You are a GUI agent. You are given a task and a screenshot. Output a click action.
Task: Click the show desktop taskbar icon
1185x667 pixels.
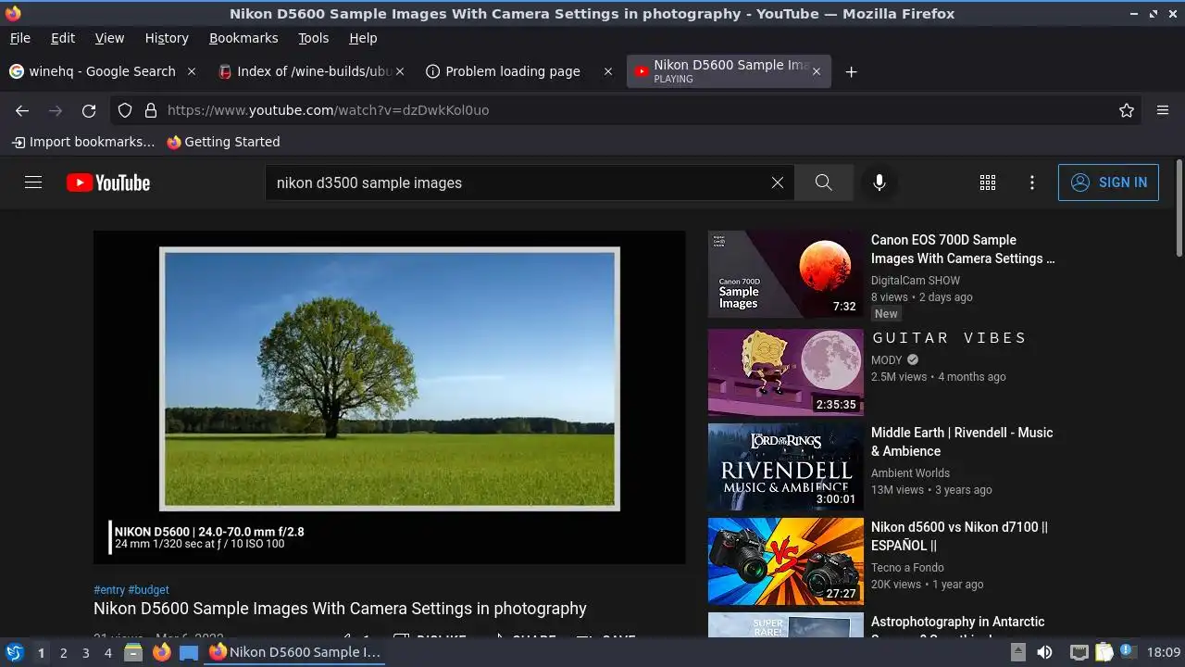189,652
